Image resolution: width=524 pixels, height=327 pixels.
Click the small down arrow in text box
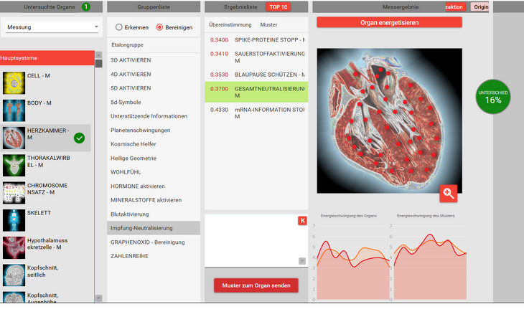pos(302,261)
